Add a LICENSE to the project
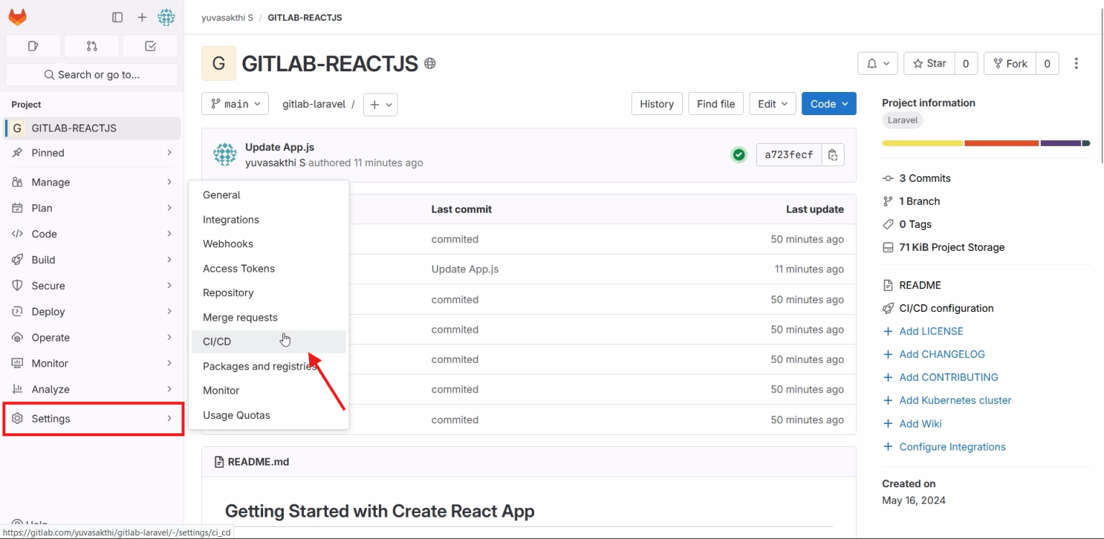The height and width of the screenshot is (539, 1104). point(931,331)
